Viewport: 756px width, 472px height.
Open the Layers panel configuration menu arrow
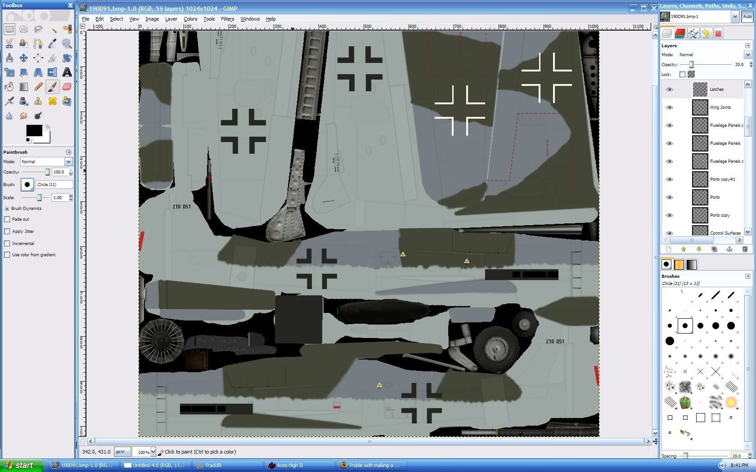747,45
